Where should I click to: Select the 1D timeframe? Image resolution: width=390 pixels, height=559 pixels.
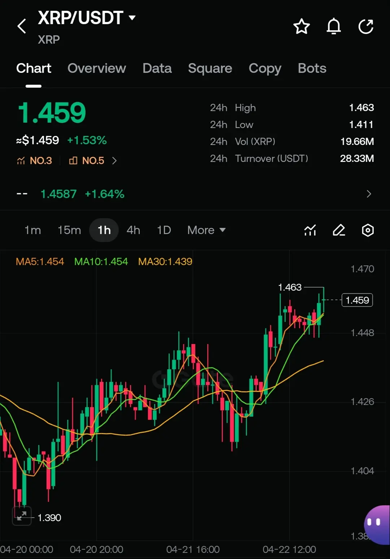pyautogui.click(x=164, y=230)
